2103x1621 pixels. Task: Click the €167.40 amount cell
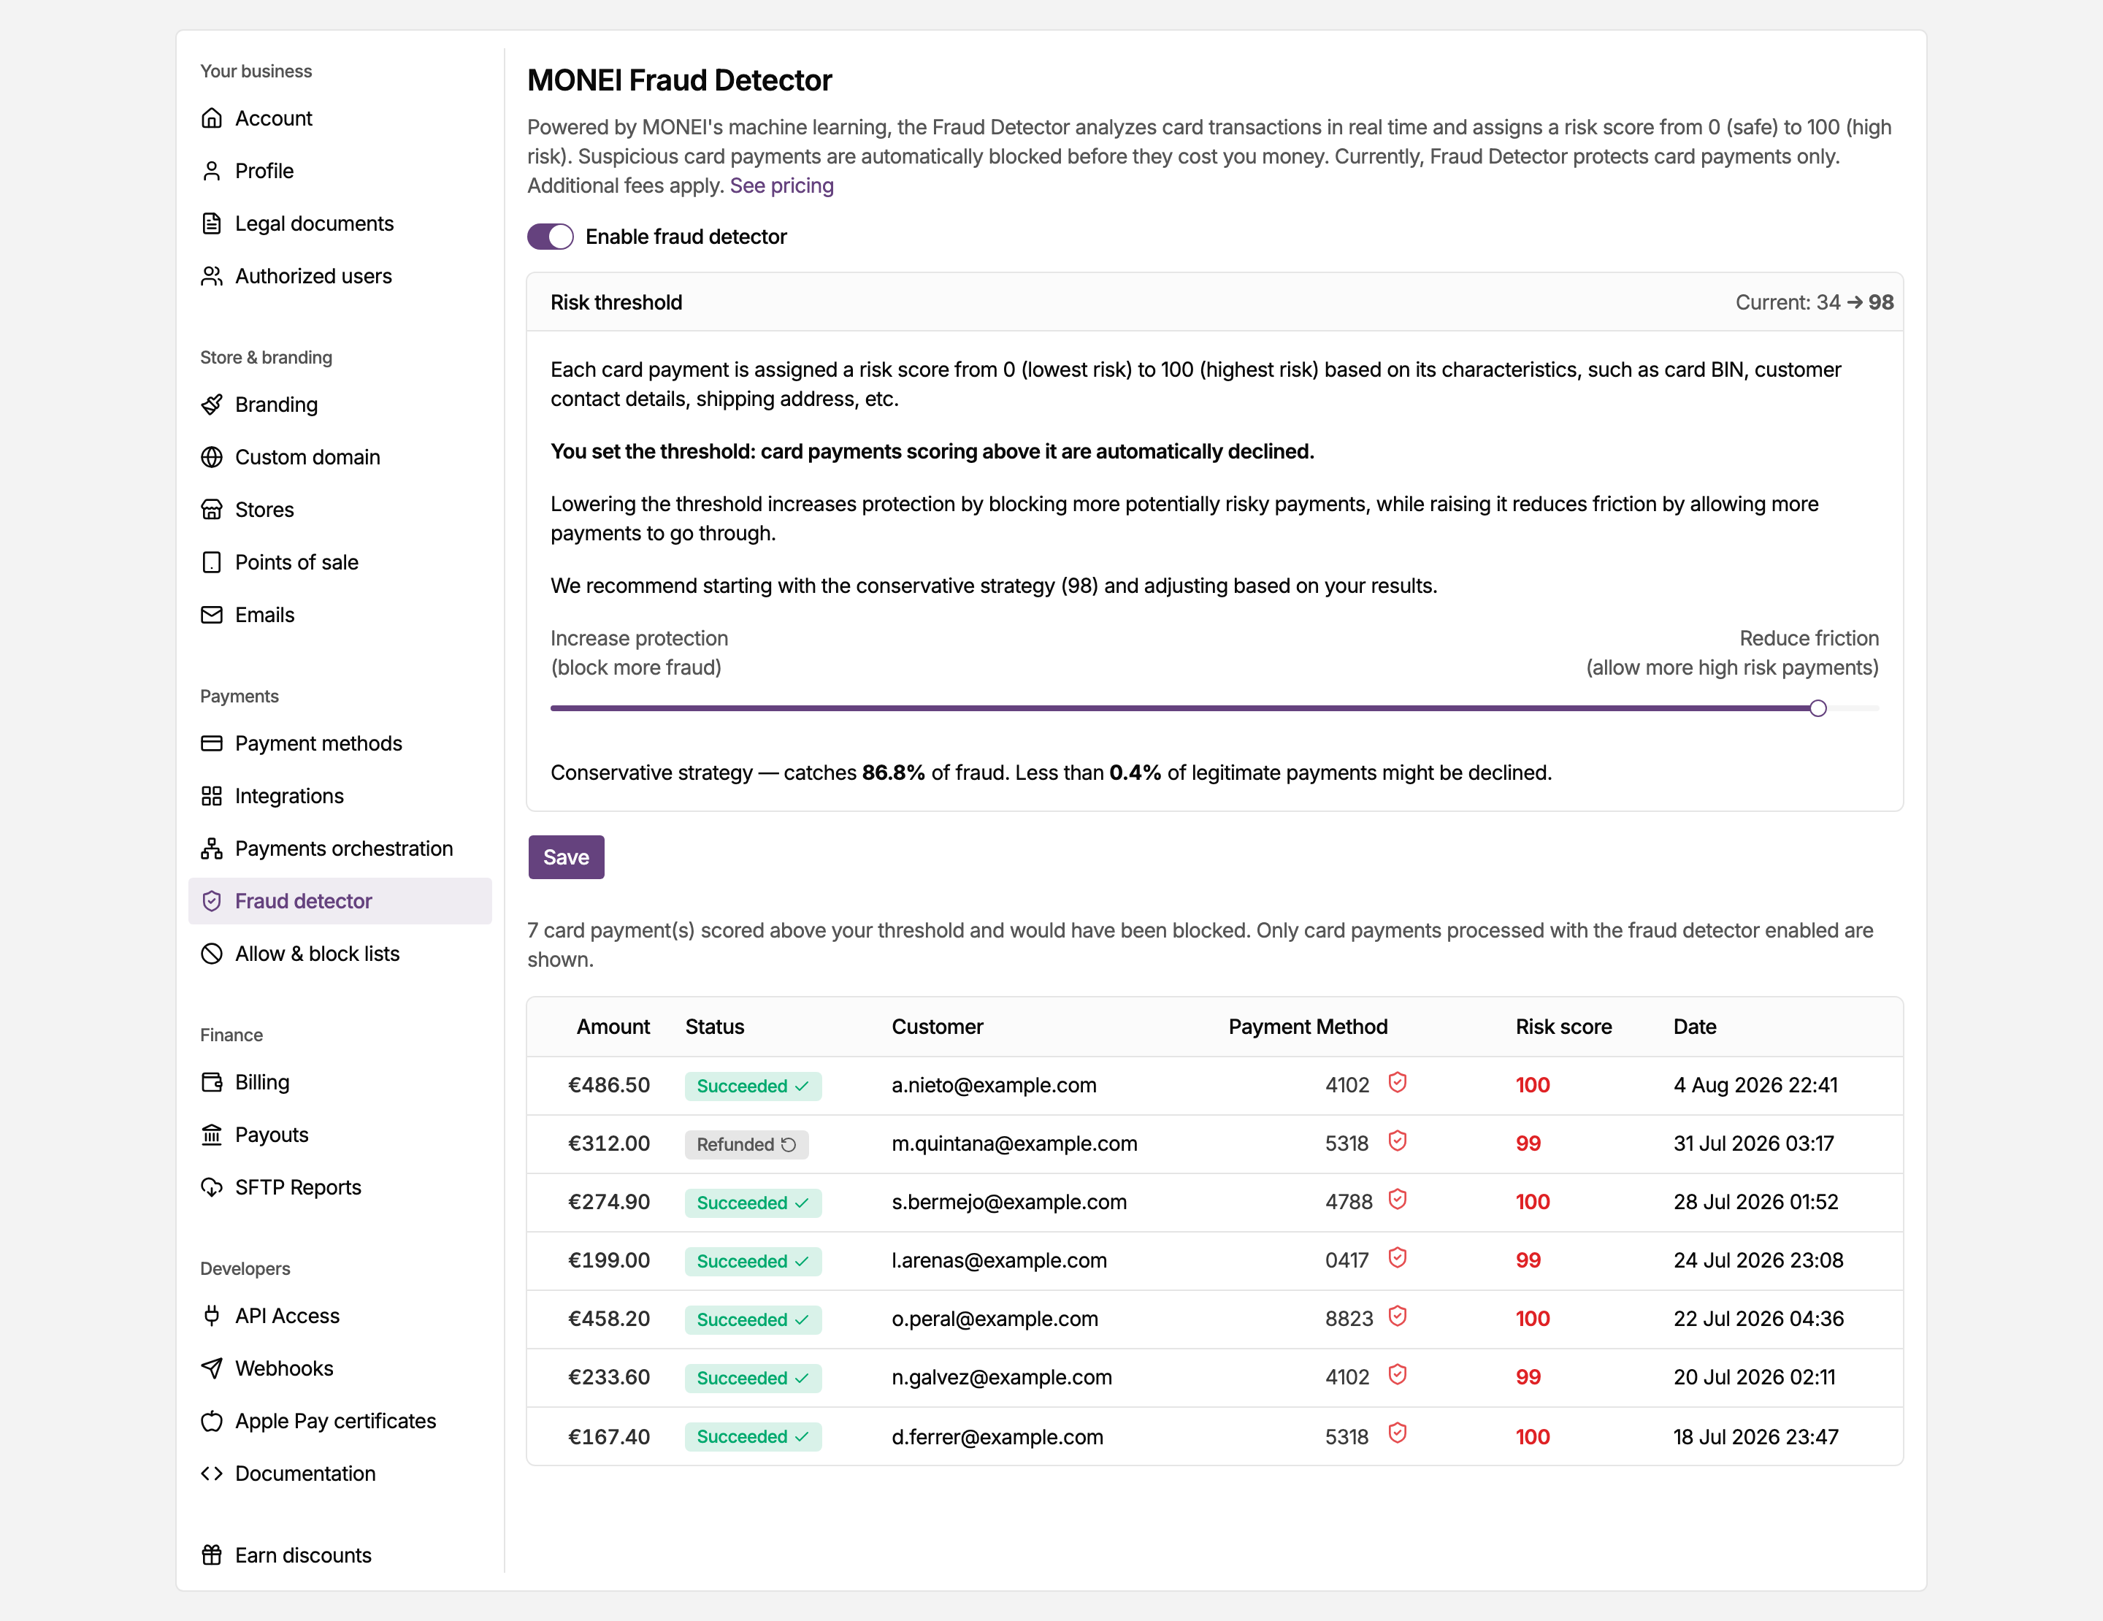tap(608, 1437)
